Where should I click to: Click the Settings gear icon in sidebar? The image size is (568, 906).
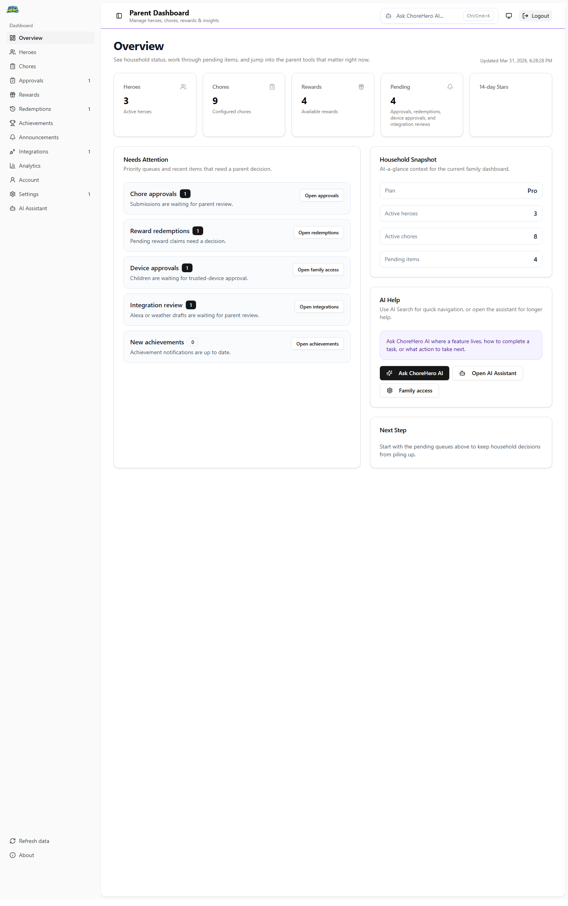click(x=13, y=194)
